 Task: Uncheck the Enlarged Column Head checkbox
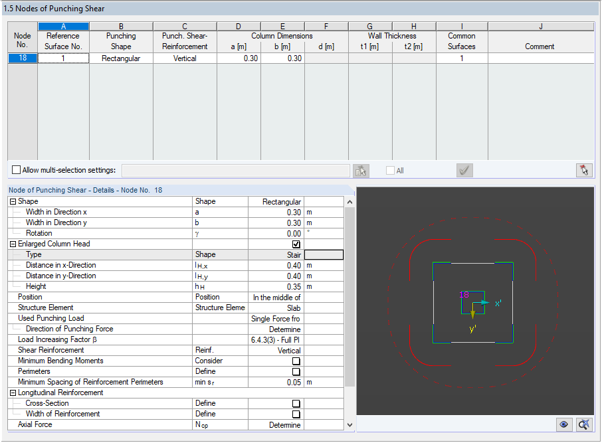pyautogui.click(x=295, y=244)
